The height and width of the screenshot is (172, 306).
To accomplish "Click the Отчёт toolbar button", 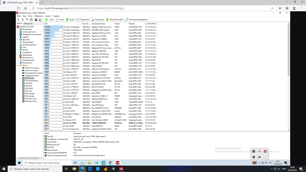I will [x=60, y=20].
